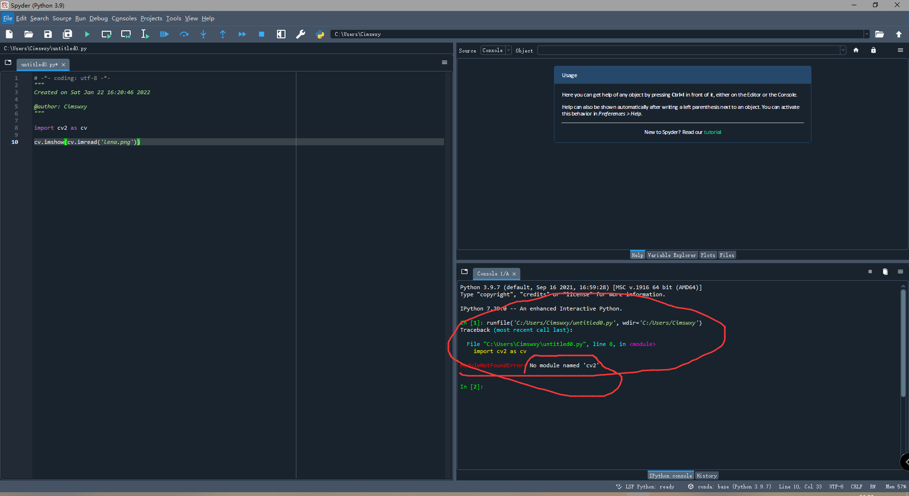
Task: Open the Search menu
Action: coord(39,18)
